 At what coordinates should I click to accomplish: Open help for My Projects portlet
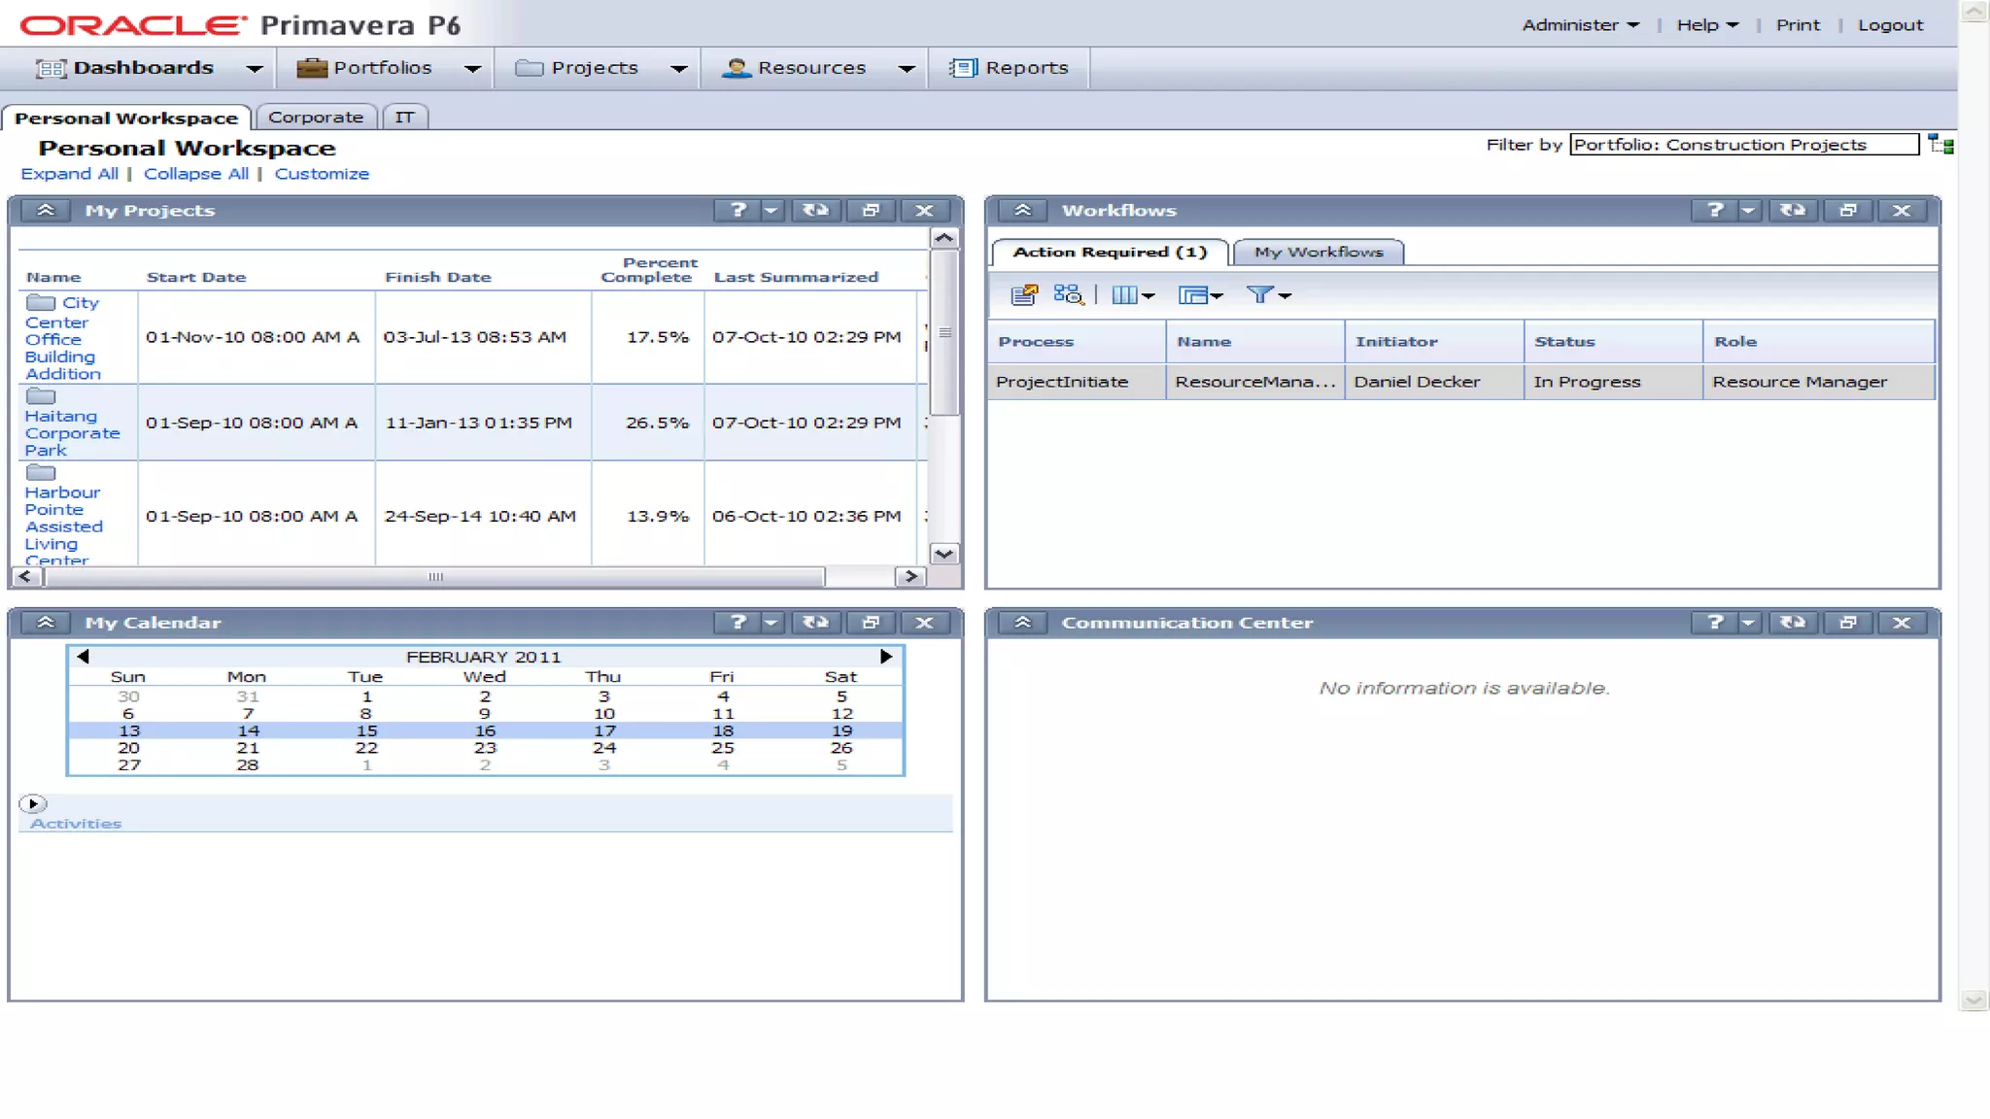pyautogui.click(x=738, y=210)
